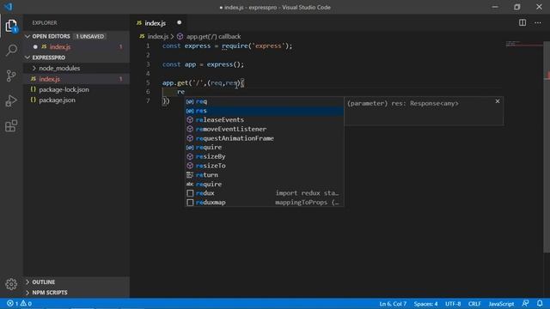Select the 'req' suggestion

coord(265,101)
